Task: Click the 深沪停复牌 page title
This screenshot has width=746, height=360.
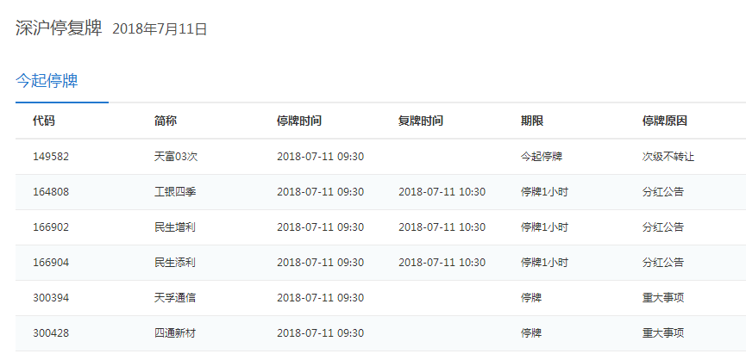Action: (59, 28)
